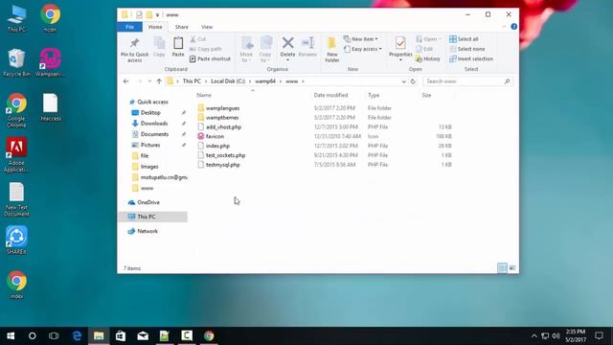Switch to Details view layout icon
613x345 pixels.
[x=502, y=268]
